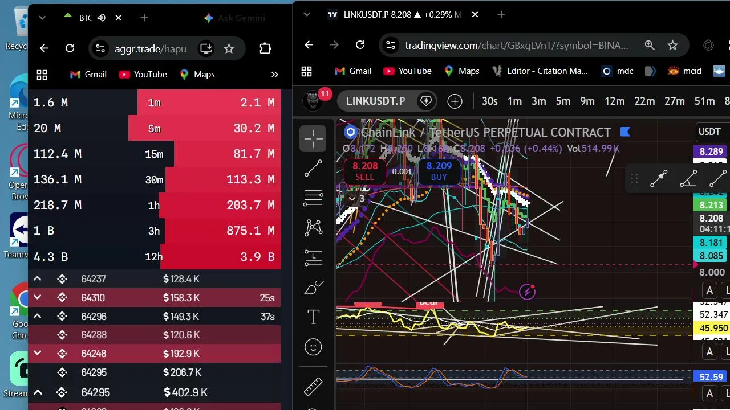
Task: Open the Fibonacci and Gann tools
Action: (x=313, y=198)
